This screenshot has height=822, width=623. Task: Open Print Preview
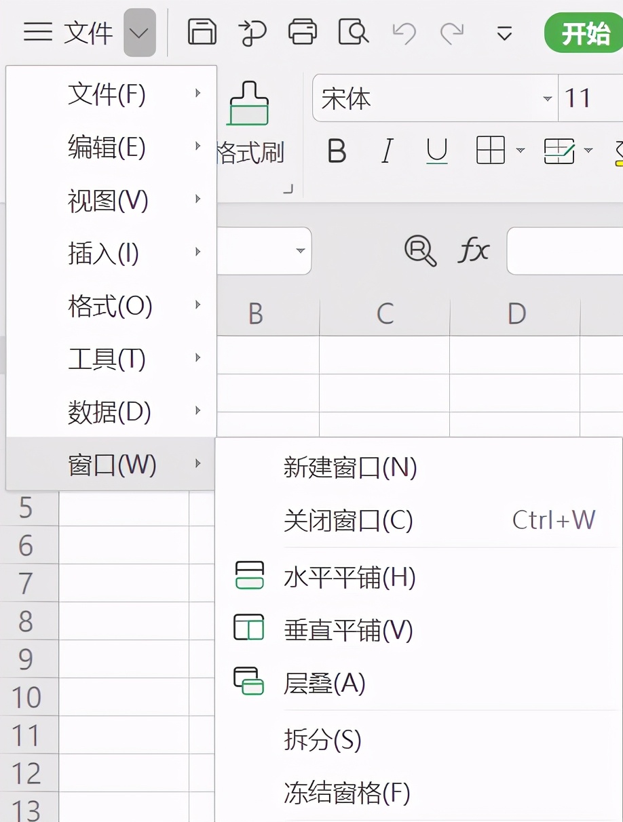352,32
